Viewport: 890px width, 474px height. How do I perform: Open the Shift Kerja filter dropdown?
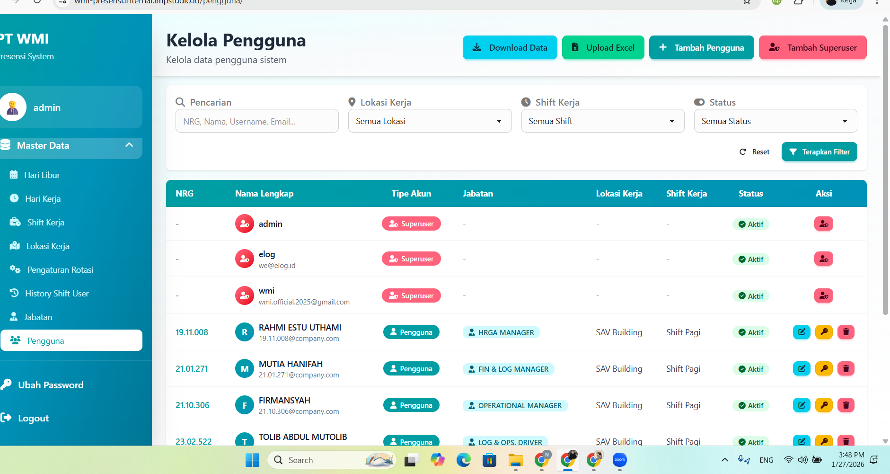602,121
